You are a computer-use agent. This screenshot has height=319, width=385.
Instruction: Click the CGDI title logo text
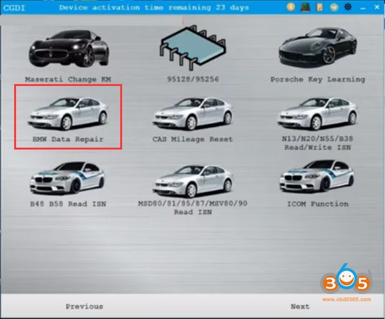14,8
